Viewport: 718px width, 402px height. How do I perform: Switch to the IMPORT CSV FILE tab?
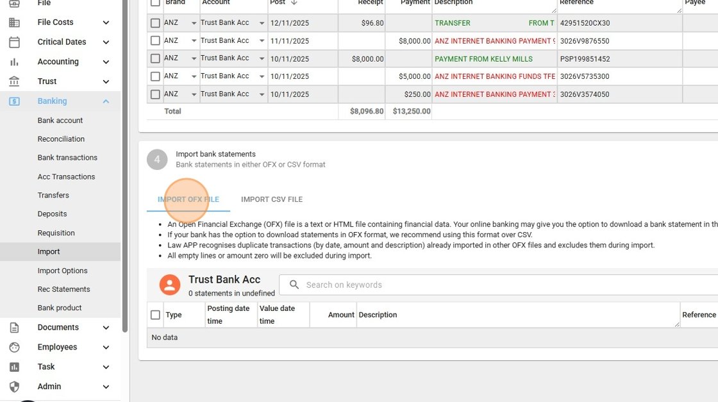click(x=271, y=199)
